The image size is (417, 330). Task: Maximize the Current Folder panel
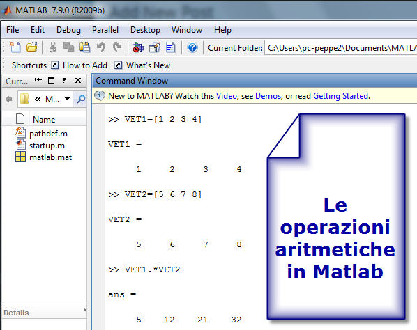pos(52,80)
